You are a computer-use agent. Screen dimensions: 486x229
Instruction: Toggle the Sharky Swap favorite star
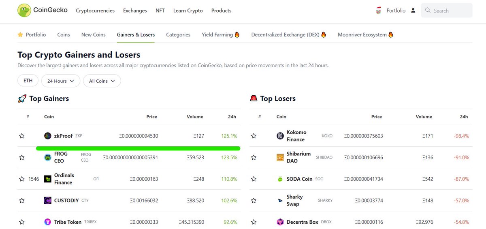(x=254, y=200)
